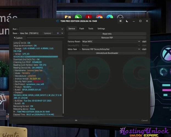Viewport: 171px width, 137px height.
Task: Open the Steam icon on desktop
Action: 120,17
